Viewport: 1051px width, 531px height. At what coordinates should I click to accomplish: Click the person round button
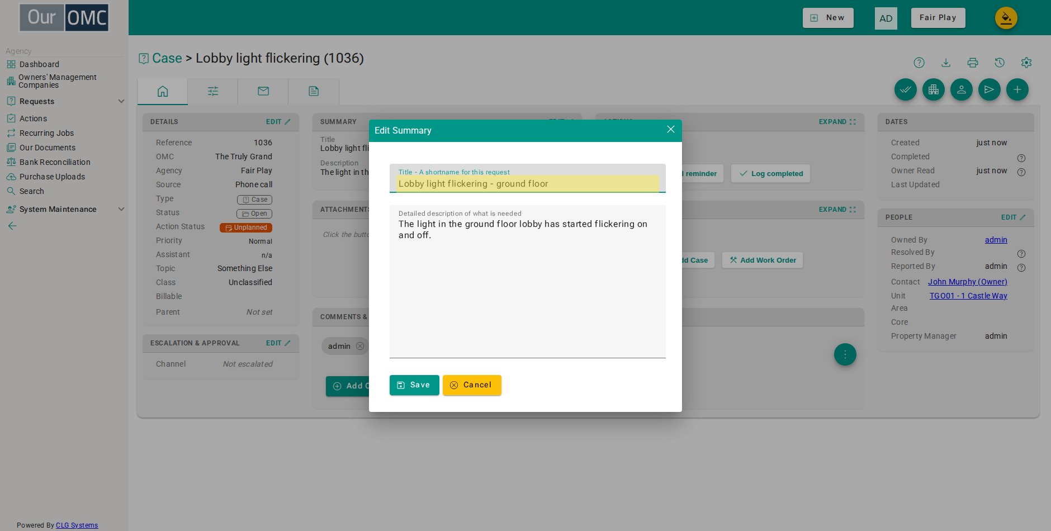click(962, 89)
